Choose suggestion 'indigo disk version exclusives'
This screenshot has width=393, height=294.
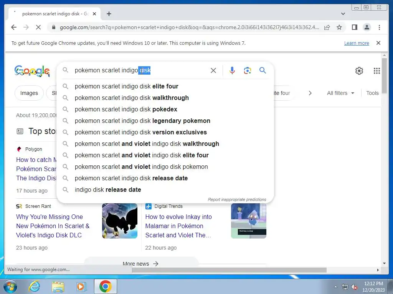pyautogui.click(x=165, y=132)
